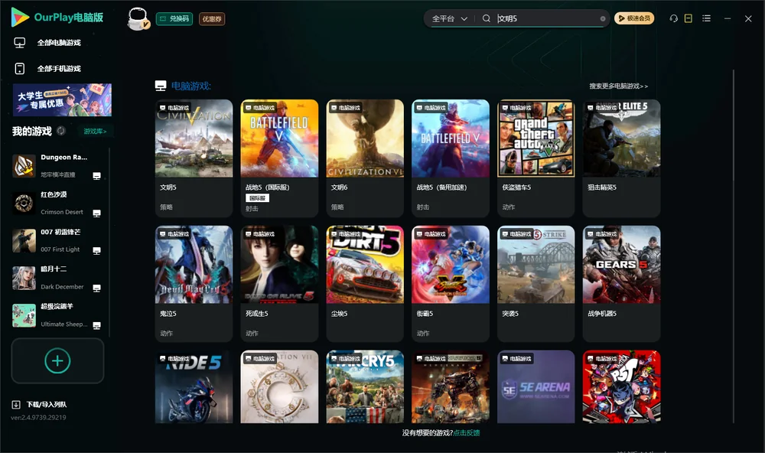This screenshot has height=453, width=765.
Task: Open the 战地5 (国际服) game card
Action: point(279,158)
